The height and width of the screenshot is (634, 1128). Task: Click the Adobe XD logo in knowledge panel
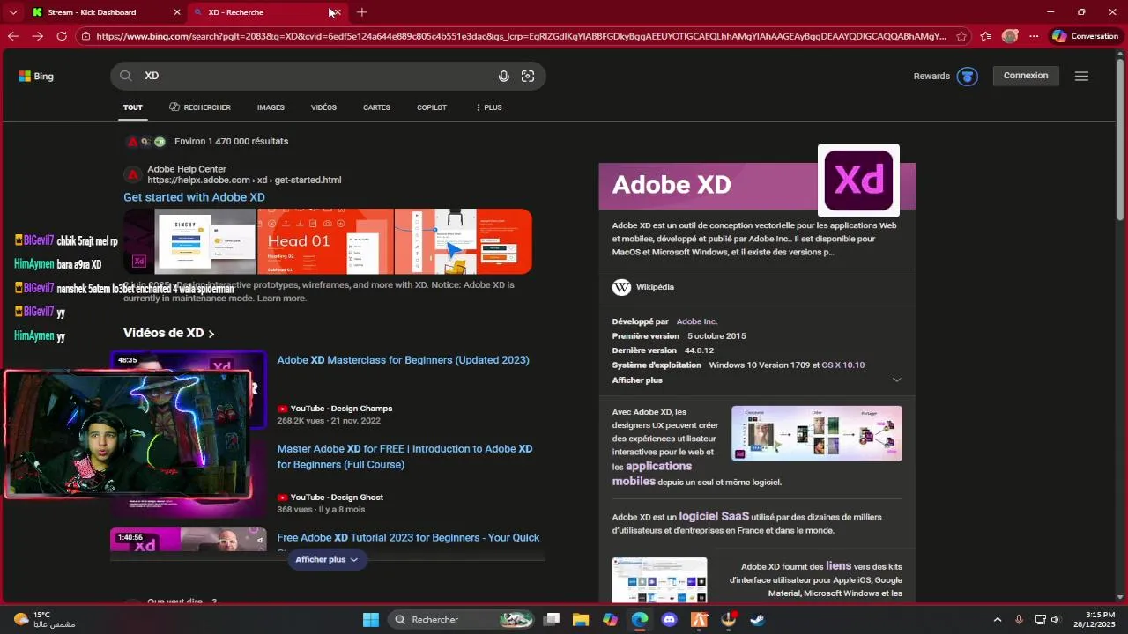[x=858, y=181]
